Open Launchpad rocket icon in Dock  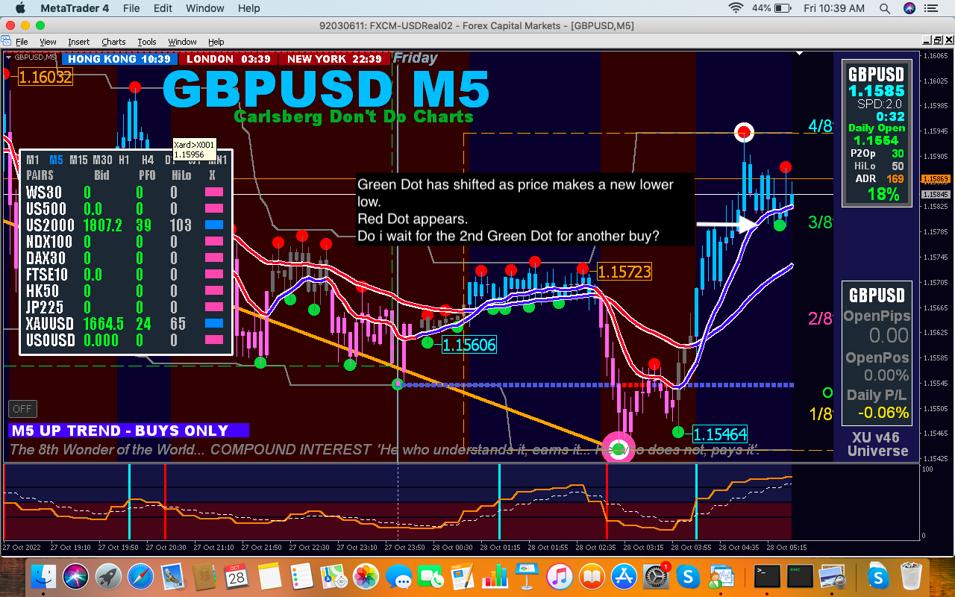click(109, 577)
